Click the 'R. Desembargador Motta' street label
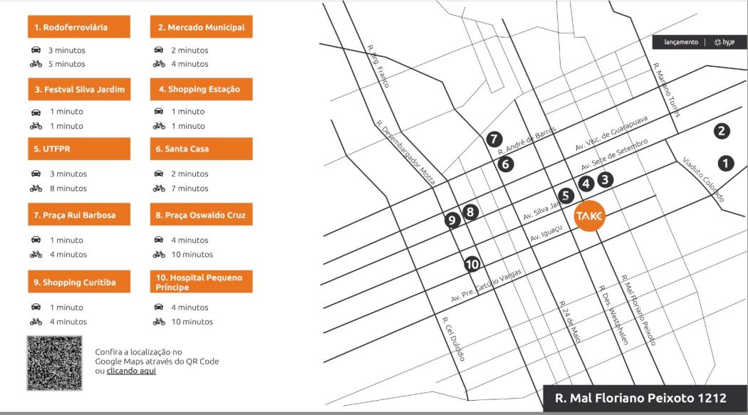748x415 pixels. [x=405, y=152]
